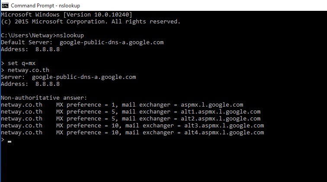Click the 'Default Server:' label text

click(x=27, y=42)
